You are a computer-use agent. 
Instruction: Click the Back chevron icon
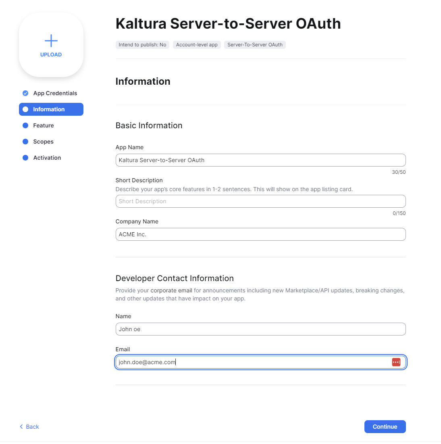(21, 427)
